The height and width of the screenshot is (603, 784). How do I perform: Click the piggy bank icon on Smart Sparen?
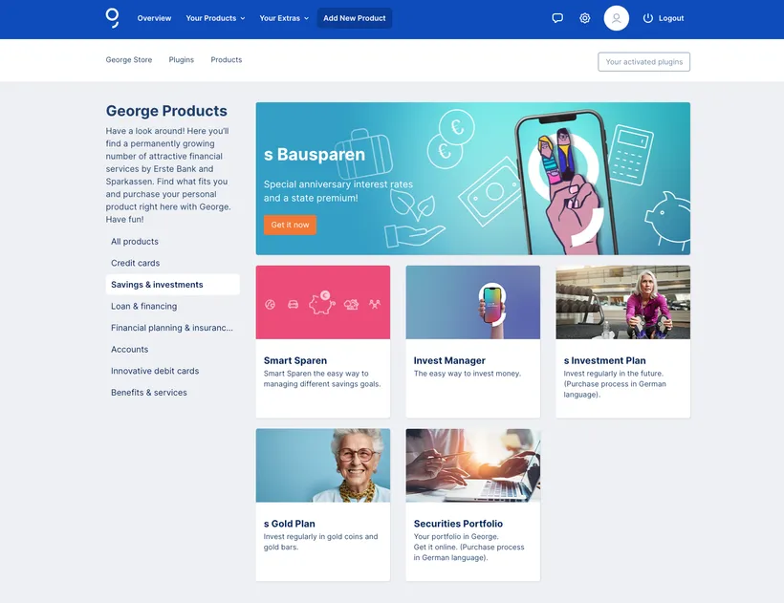pos(321,303)
